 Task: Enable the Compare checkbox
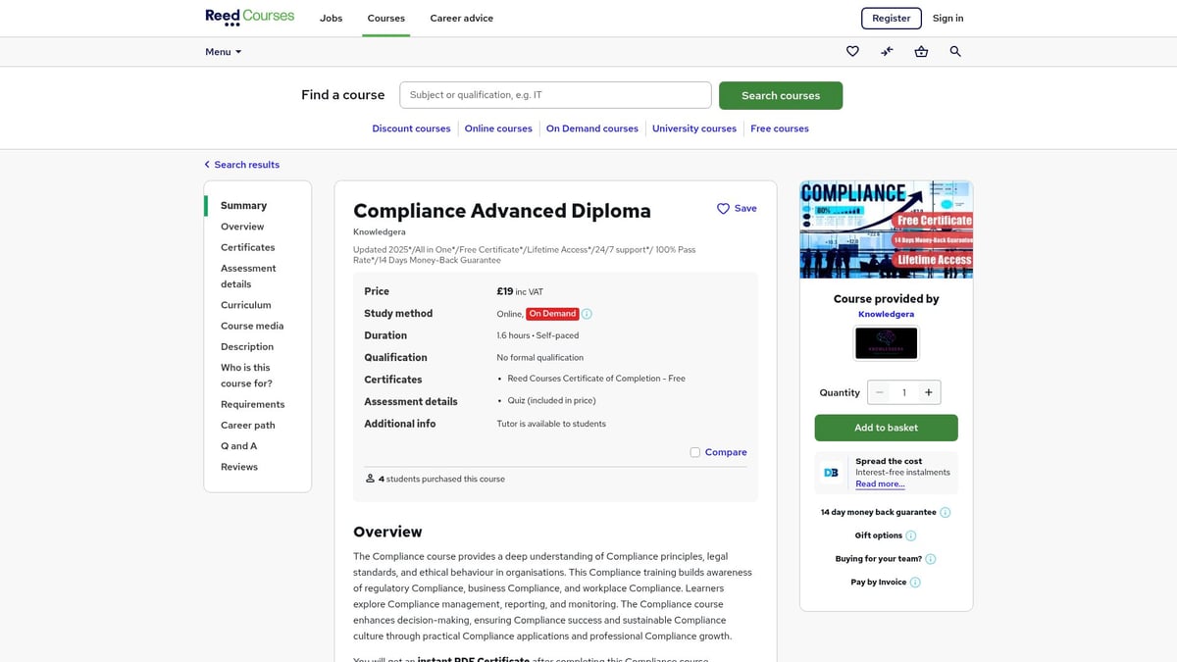pyautogui.click(x=694, y=452)
